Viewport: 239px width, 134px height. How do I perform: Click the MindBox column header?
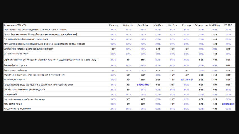[158, 25]
